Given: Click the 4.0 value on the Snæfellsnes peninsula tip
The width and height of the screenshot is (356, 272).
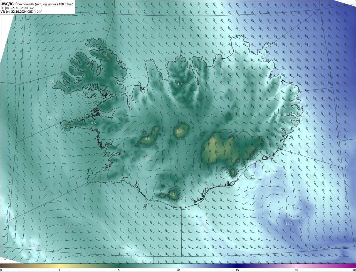Looking at the screenshot, I should (x=66, y=126).
